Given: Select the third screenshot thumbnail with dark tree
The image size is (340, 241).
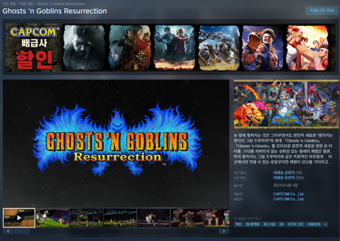Looking at the screenshot, I should tap(86, 218).
